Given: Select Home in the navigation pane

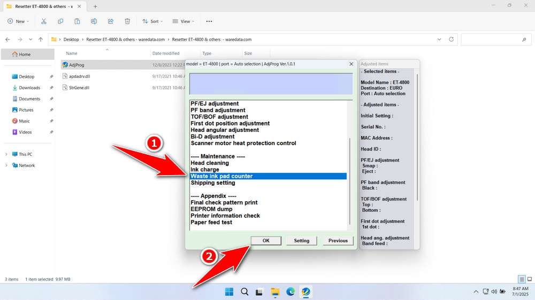Looking at the screenshot, I should [x=28, y=54].
